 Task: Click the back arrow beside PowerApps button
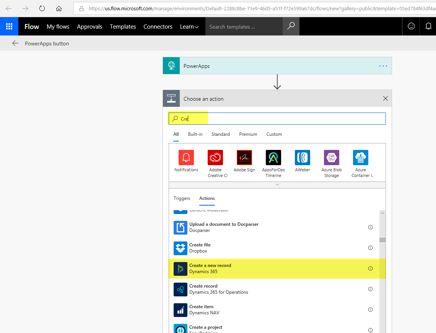(x=15, y=43)
